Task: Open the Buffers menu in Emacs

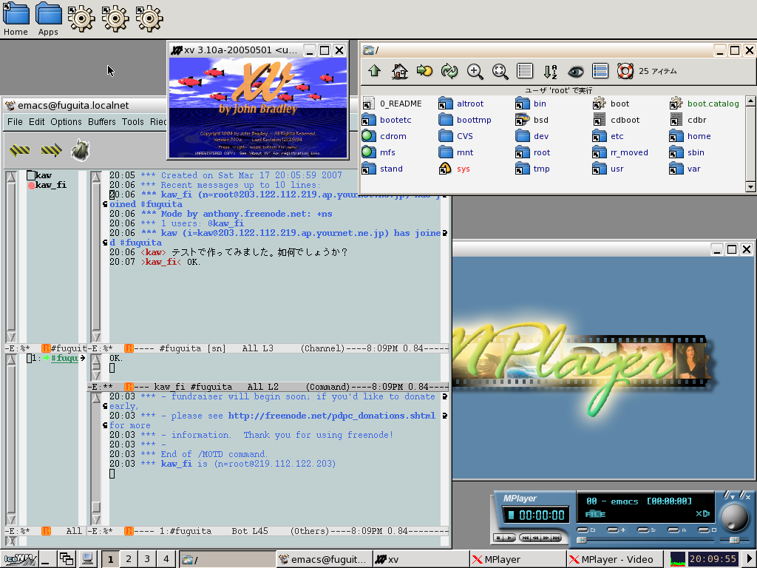Action: click(102, 122)
